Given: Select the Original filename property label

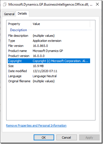Looking at the screenshot, I should (19, 81).
